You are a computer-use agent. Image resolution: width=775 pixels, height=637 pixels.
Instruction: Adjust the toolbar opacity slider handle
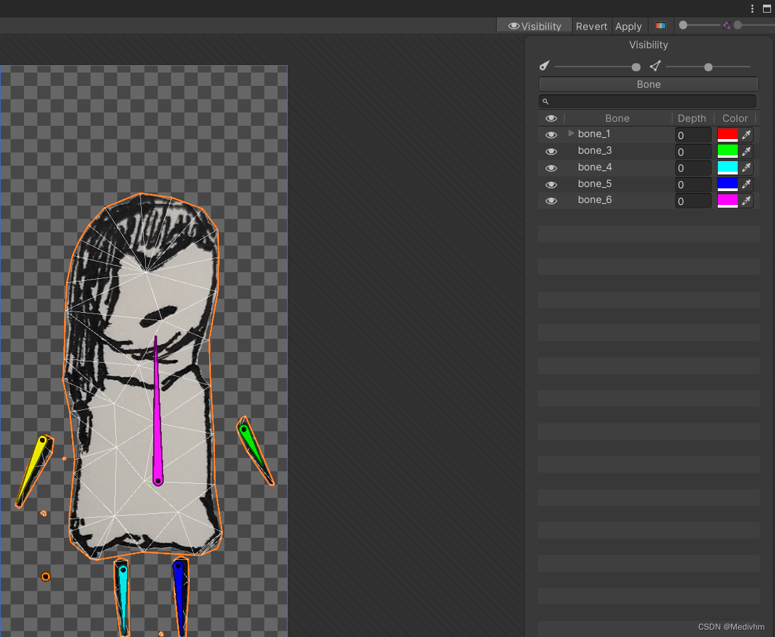[x=683, y=25]
